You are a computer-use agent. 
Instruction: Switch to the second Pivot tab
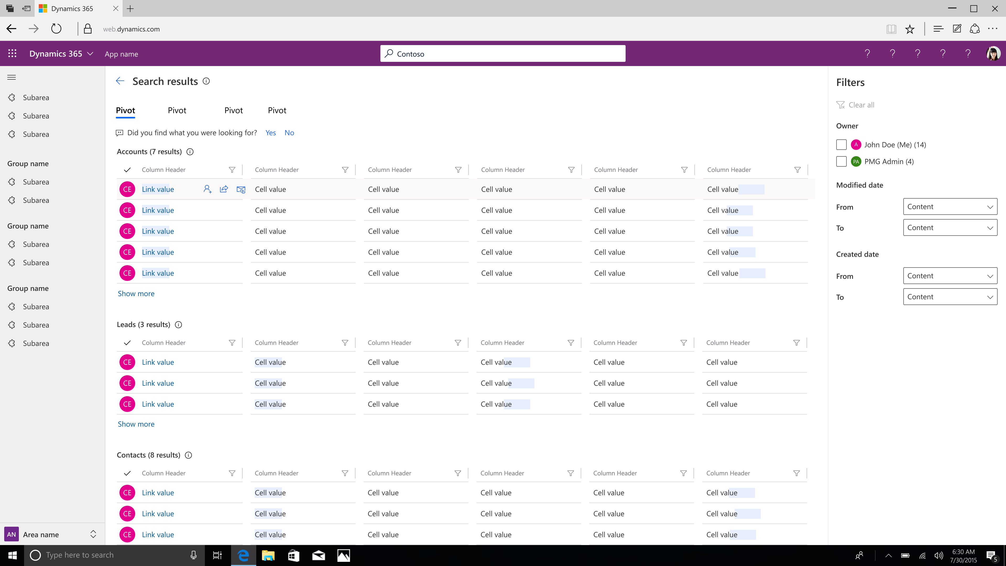[176, 110]
